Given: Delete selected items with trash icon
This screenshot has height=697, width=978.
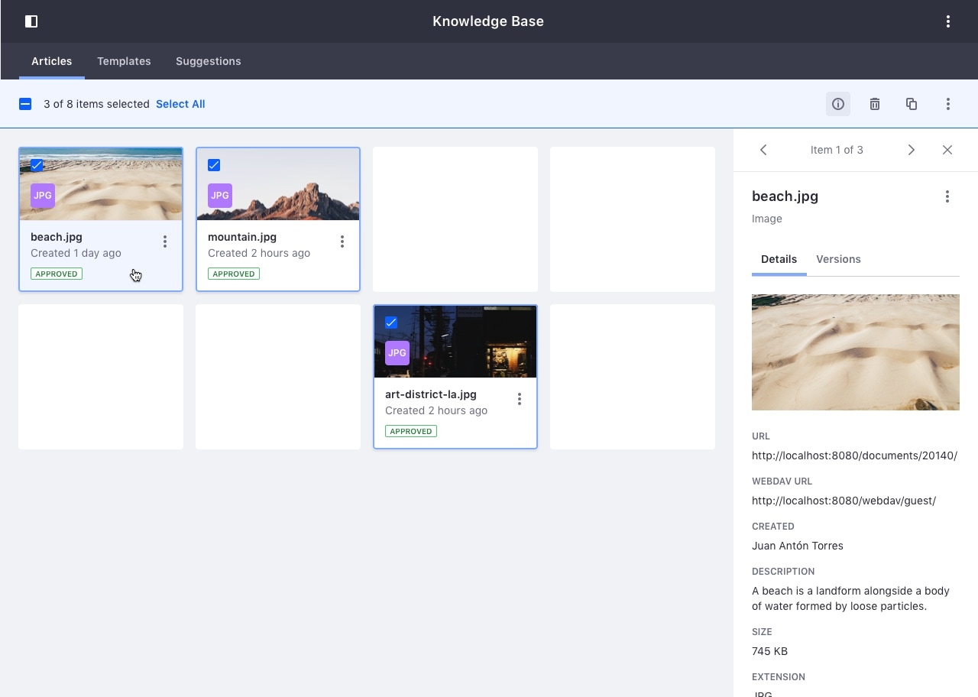Looking at the screenshot, I should (x=874, y=104).
